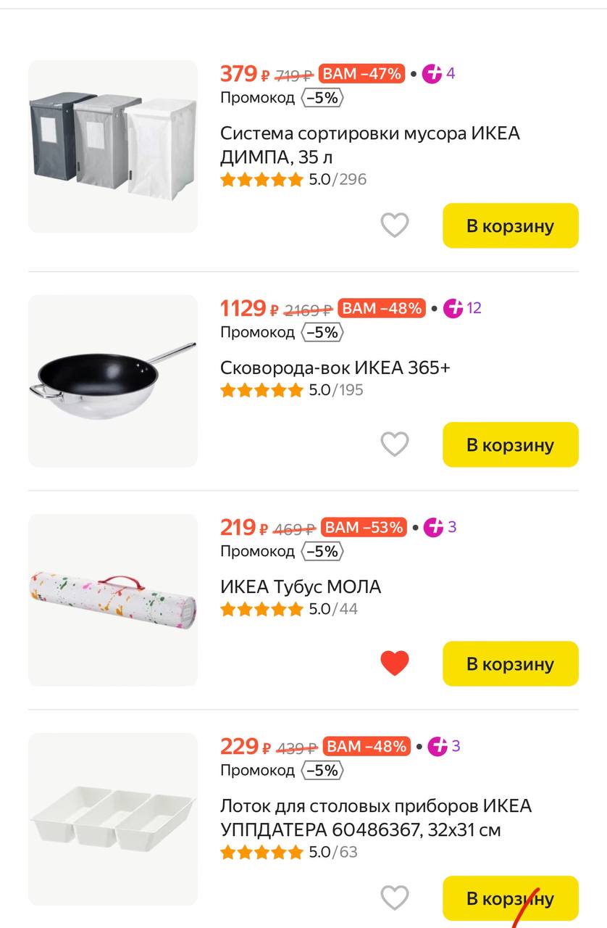The image size is (607, 928).
Task: Add wok pan ИКЕА 365+ to cart
Action: click(510, 444)
